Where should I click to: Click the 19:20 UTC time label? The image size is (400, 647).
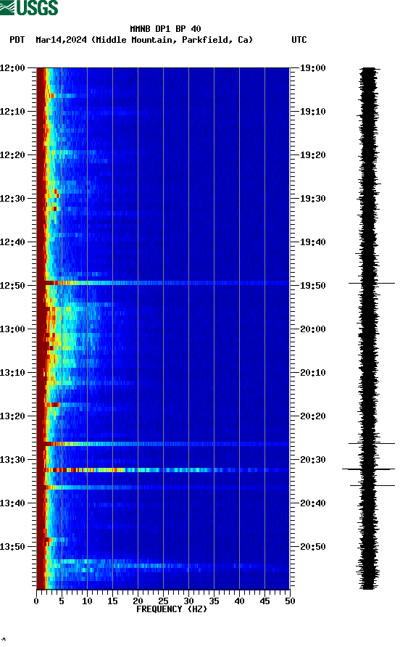click(x=313, y=154)
